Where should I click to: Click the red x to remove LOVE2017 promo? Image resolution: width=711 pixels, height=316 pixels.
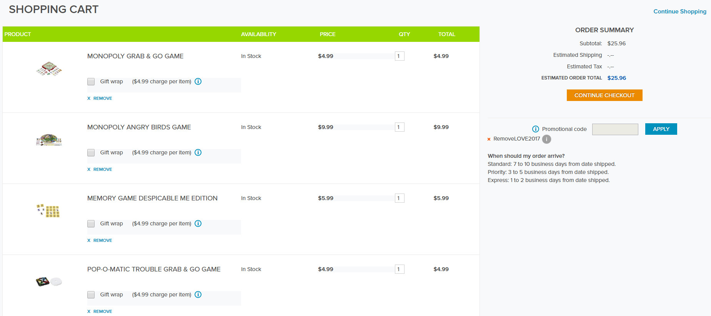(x=489, y=139)
